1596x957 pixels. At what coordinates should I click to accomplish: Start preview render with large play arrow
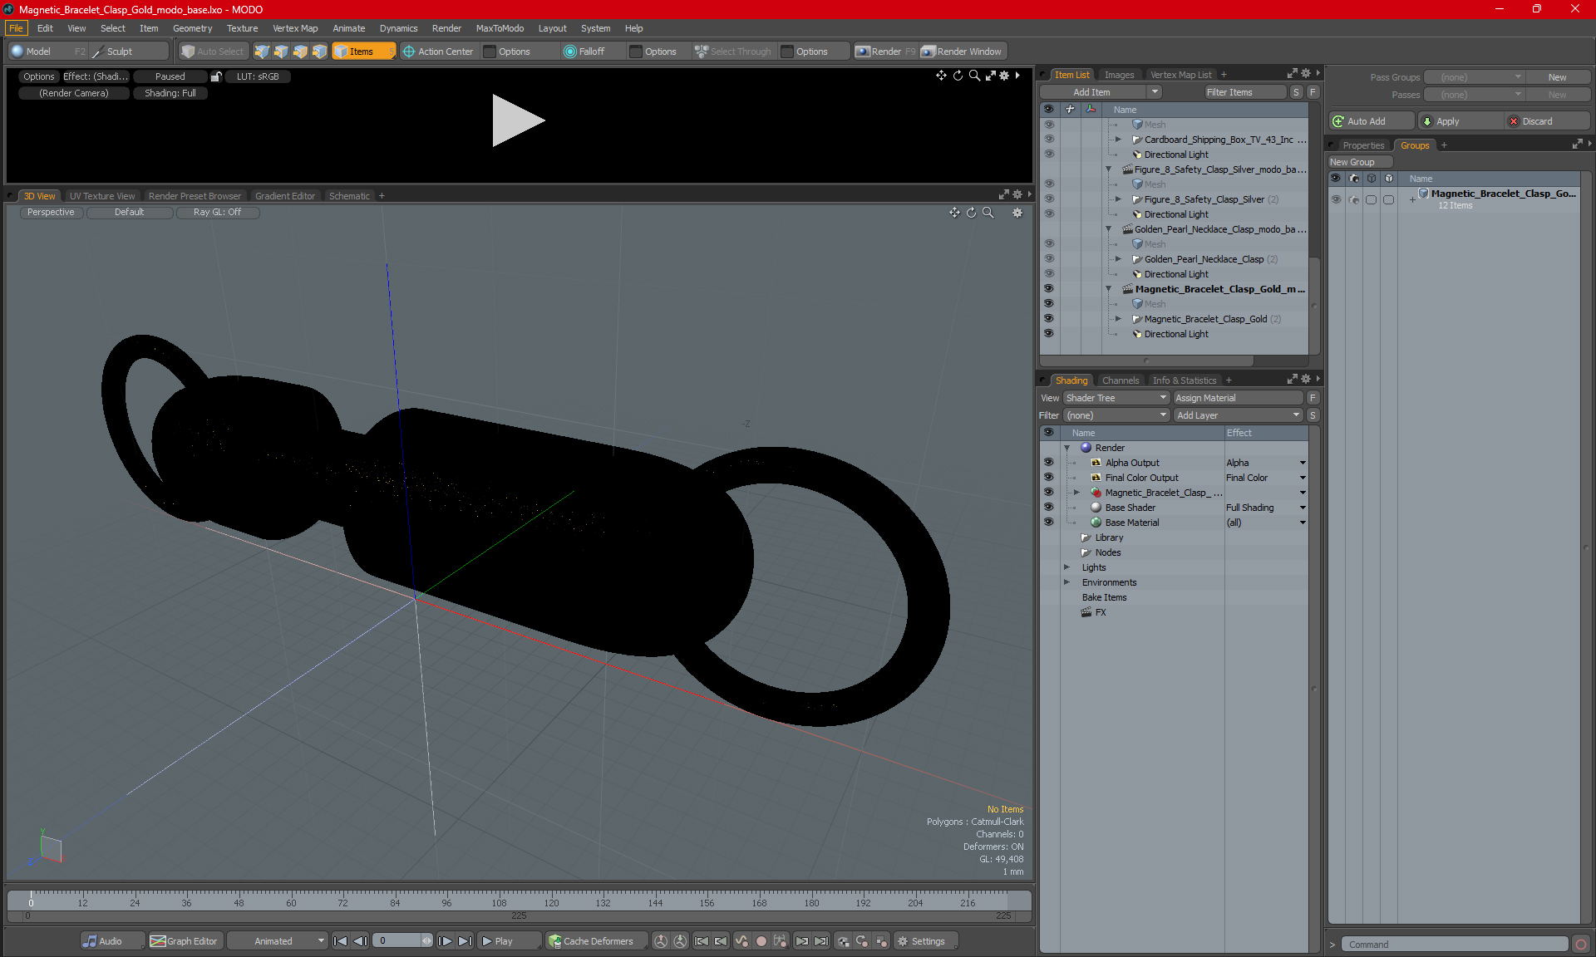click(x=517, y=121)
